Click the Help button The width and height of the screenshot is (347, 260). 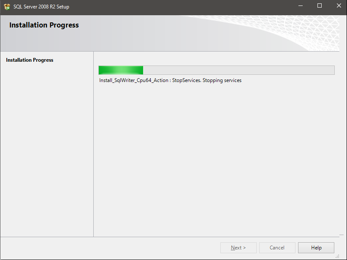(x=316, y=248)
